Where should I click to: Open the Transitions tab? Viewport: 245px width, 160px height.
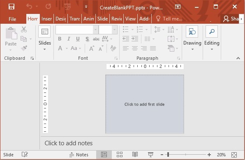click(x=75, y=19)
